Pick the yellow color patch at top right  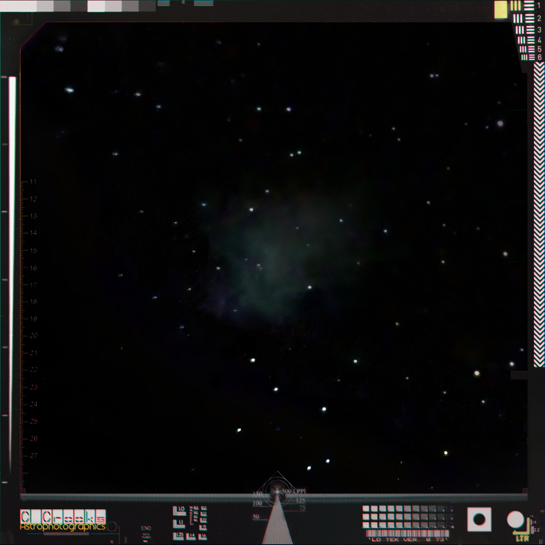501,9
